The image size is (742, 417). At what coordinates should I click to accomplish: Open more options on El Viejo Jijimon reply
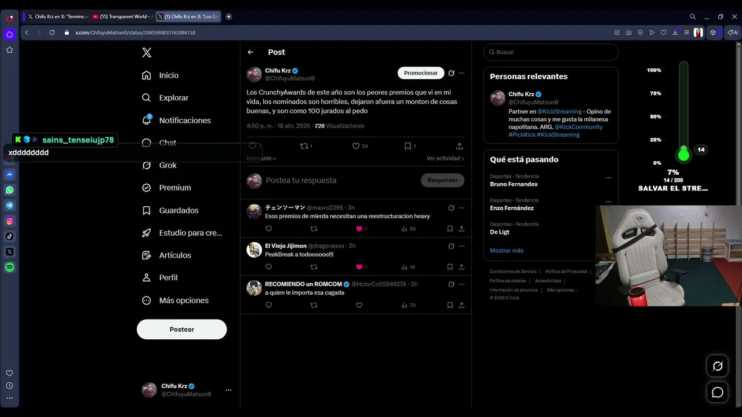pos(461,246)
